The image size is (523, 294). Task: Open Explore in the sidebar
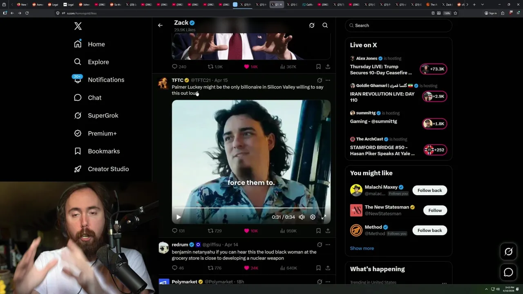coord(92,62)
